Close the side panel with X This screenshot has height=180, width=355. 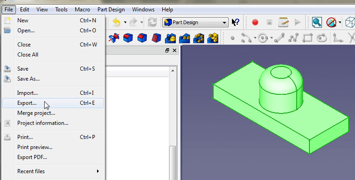pos(175,50)
